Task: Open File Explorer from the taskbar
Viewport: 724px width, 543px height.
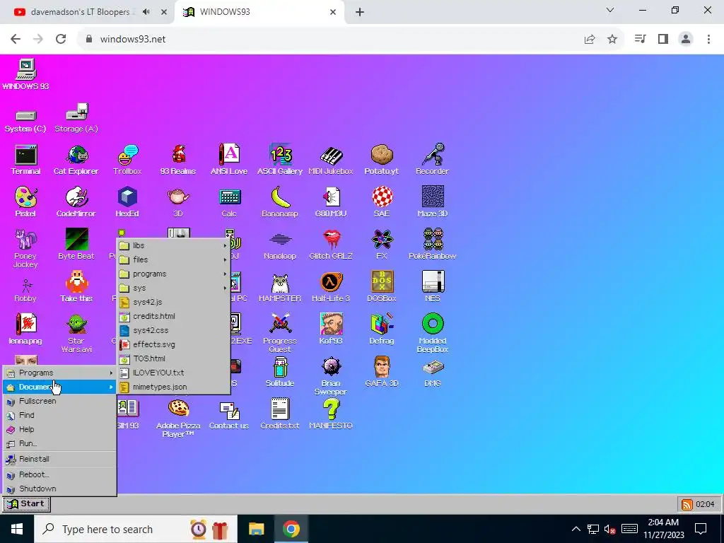Action: 256,529
